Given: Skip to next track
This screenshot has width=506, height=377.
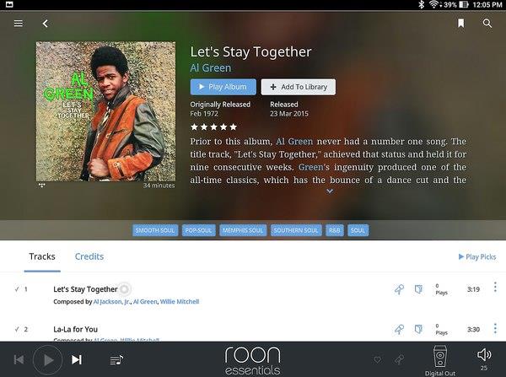Looking at the screenshot, I should coord(77,359).
